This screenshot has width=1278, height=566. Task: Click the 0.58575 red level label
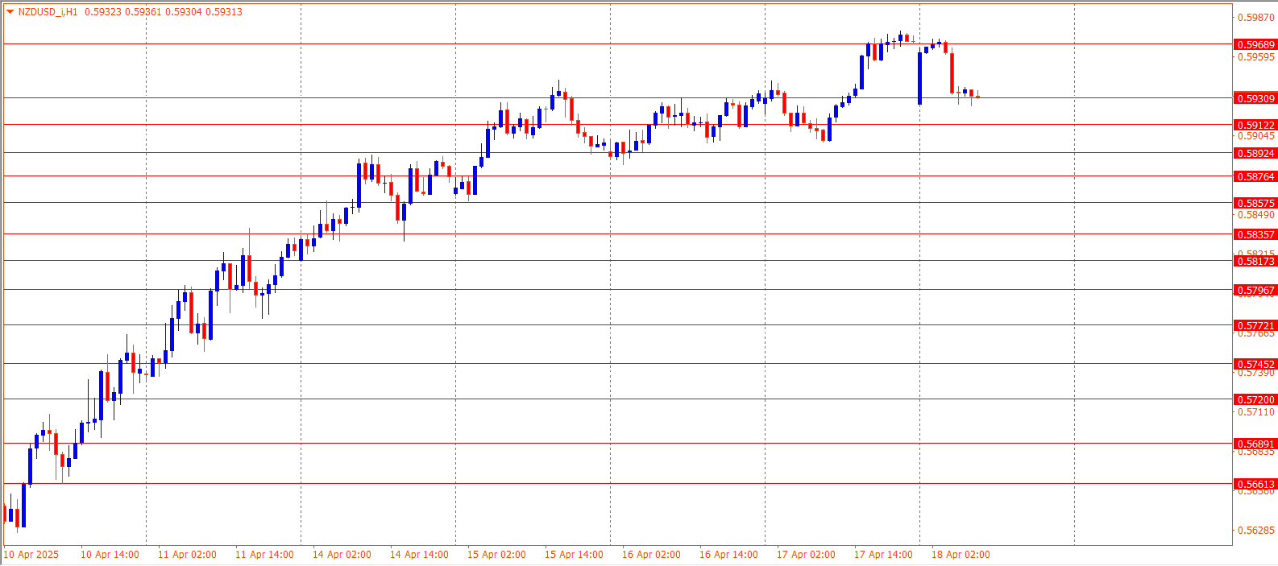point(1255,203)
